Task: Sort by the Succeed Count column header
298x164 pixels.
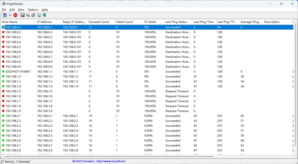Action: (101, 22)
